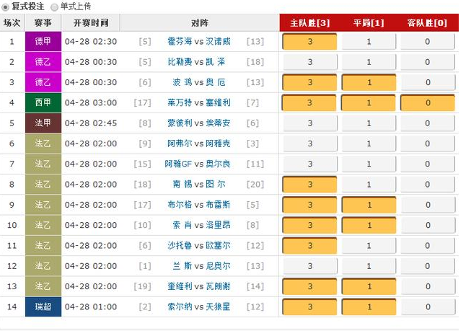Viewport: 471px width, 331px height.
Task: Deselect home win 3 for 奎维利 vs 瓦朗谢
Action: tap(309, 286)
